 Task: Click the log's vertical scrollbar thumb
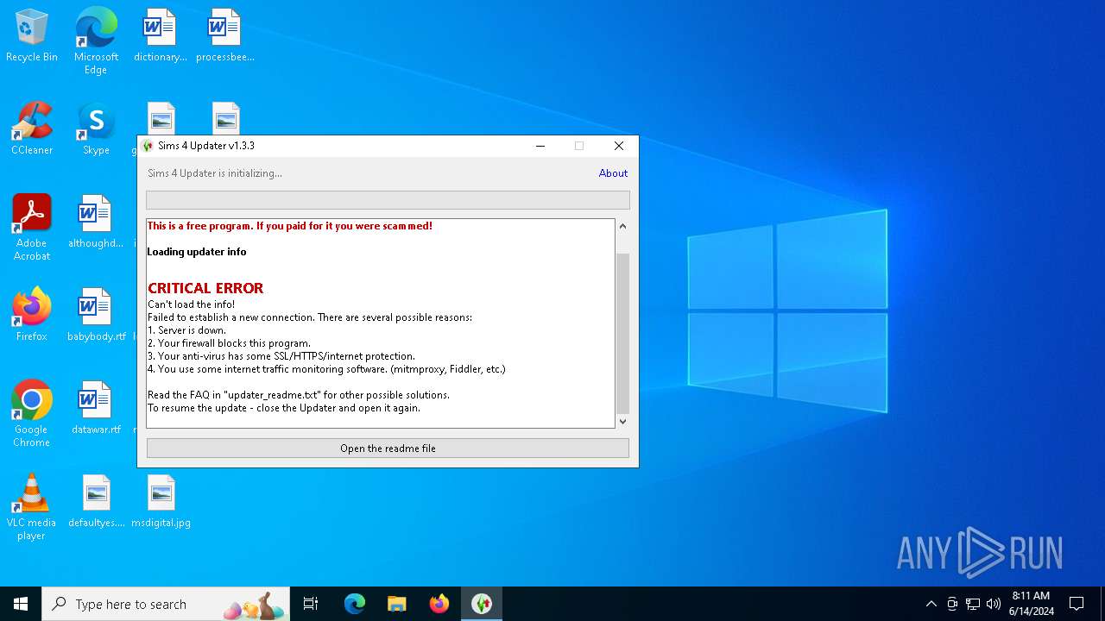(622, 333)
